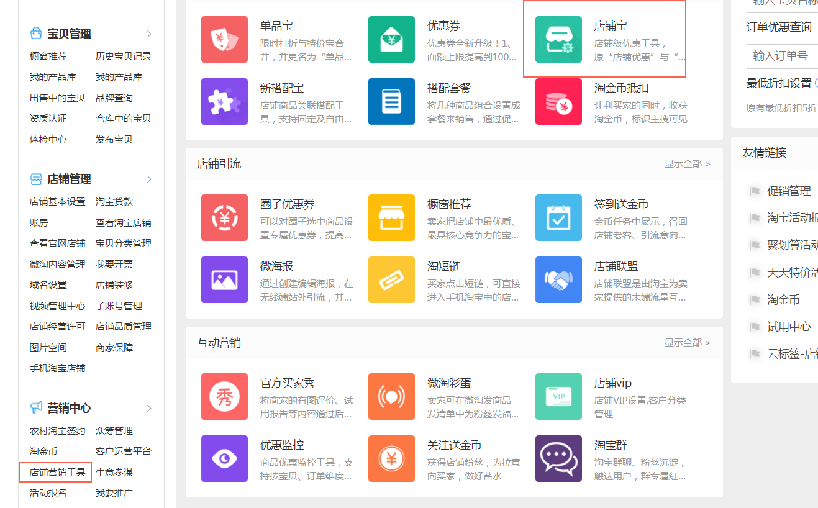Open the 淘短链 chain link icon
818x508 pixels.
(391, 279)
